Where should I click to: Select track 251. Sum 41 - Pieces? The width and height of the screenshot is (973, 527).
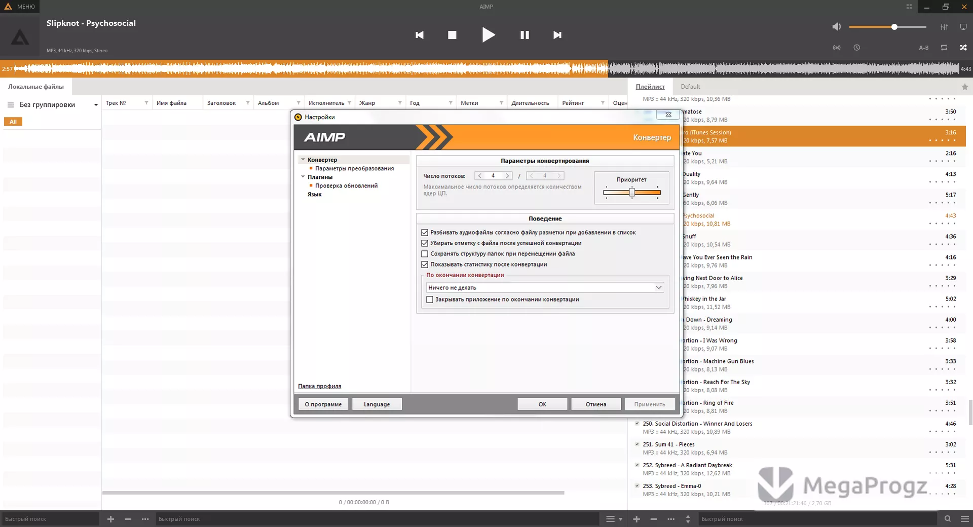(797, 448)
